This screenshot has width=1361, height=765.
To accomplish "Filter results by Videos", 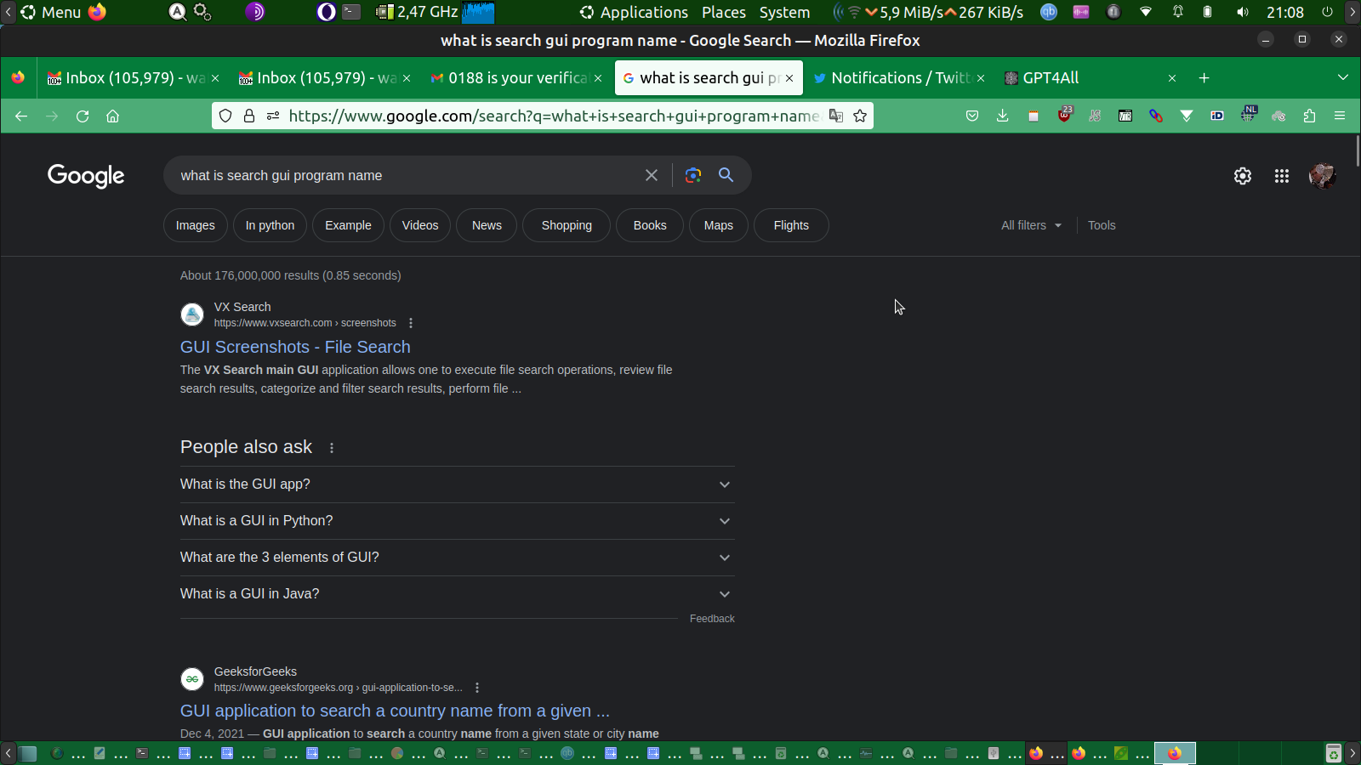I will pos(420,225).
